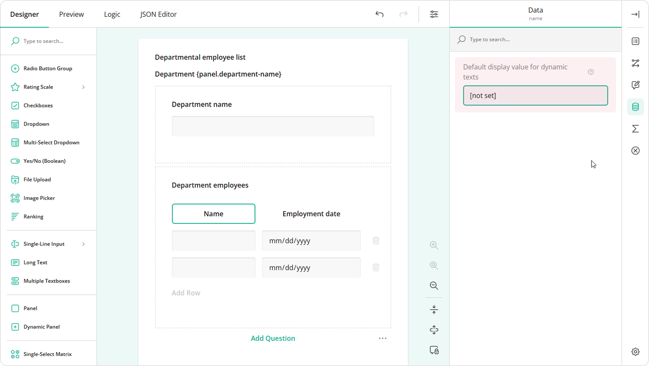Open survey settings from the top toolbar
649x366 pixels.
(x=434, y=14)
